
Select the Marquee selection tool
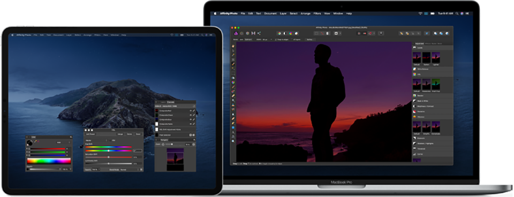(x=233, y=73)
